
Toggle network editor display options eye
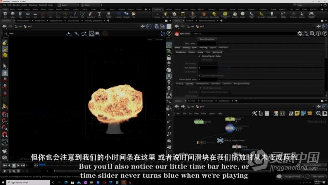click(x=325, y=113)
